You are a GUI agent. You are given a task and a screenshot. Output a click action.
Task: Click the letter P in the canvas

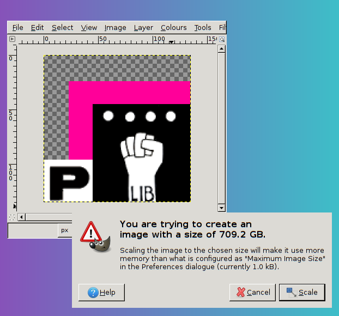point(69,183)
